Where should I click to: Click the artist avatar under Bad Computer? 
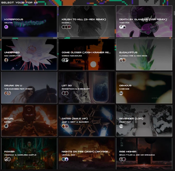pos(6,60)
